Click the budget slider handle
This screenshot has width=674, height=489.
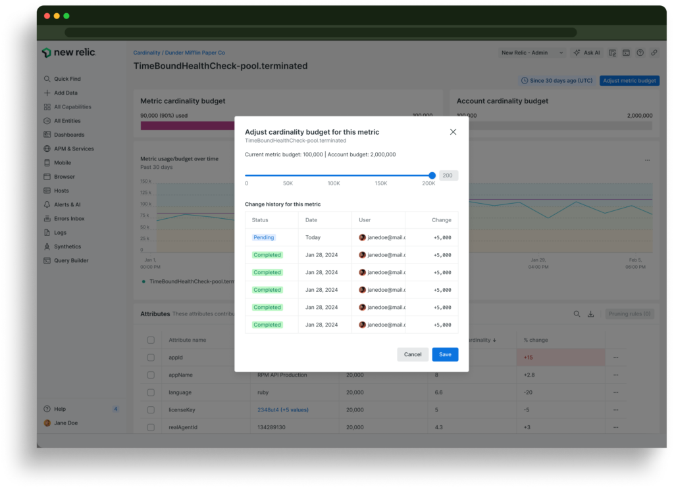click(x=432, y=175)
